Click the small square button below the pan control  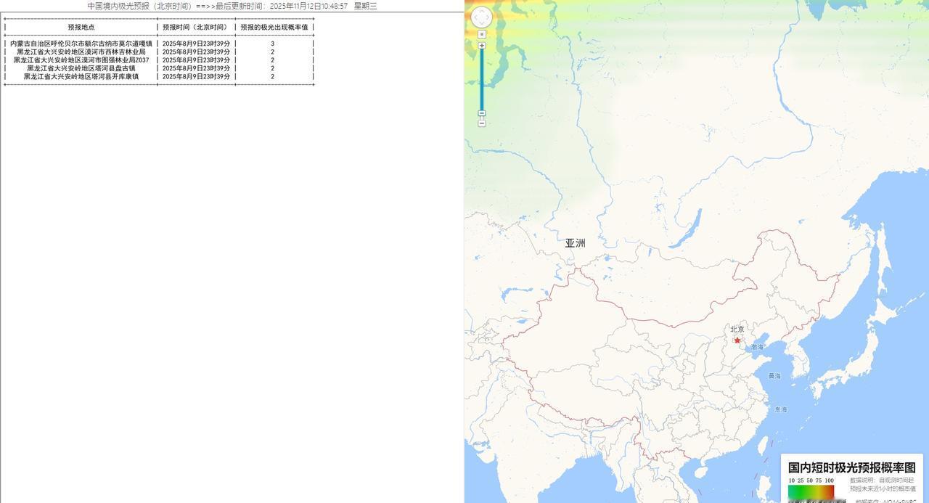482,34
